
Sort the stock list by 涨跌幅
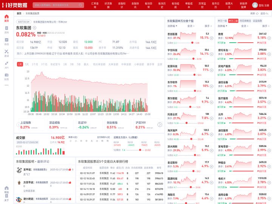coord(172,26)
